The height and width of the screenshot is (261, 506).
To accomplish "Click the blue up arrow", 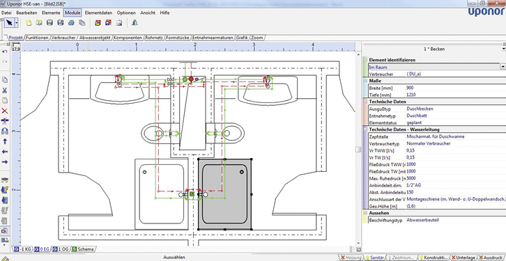I will coord(4,141).
